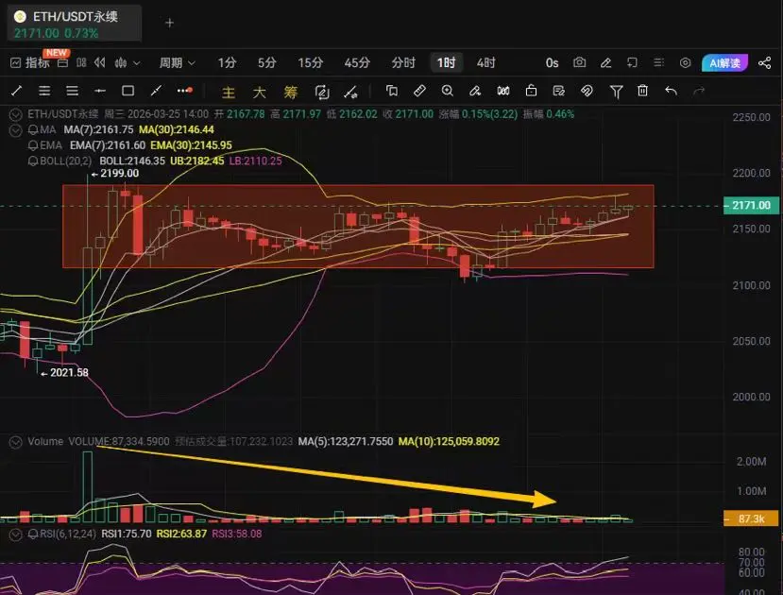The height and width of the screenshot is (595, 783).
Task: Switch to the 15分 timeframe
Action: 310,63
